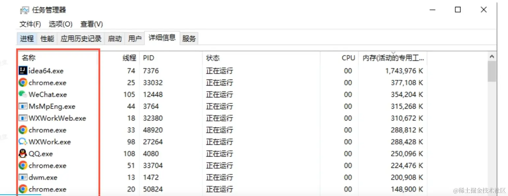
Task: Click PID value 12448
Action: click(x=153, y=94)
